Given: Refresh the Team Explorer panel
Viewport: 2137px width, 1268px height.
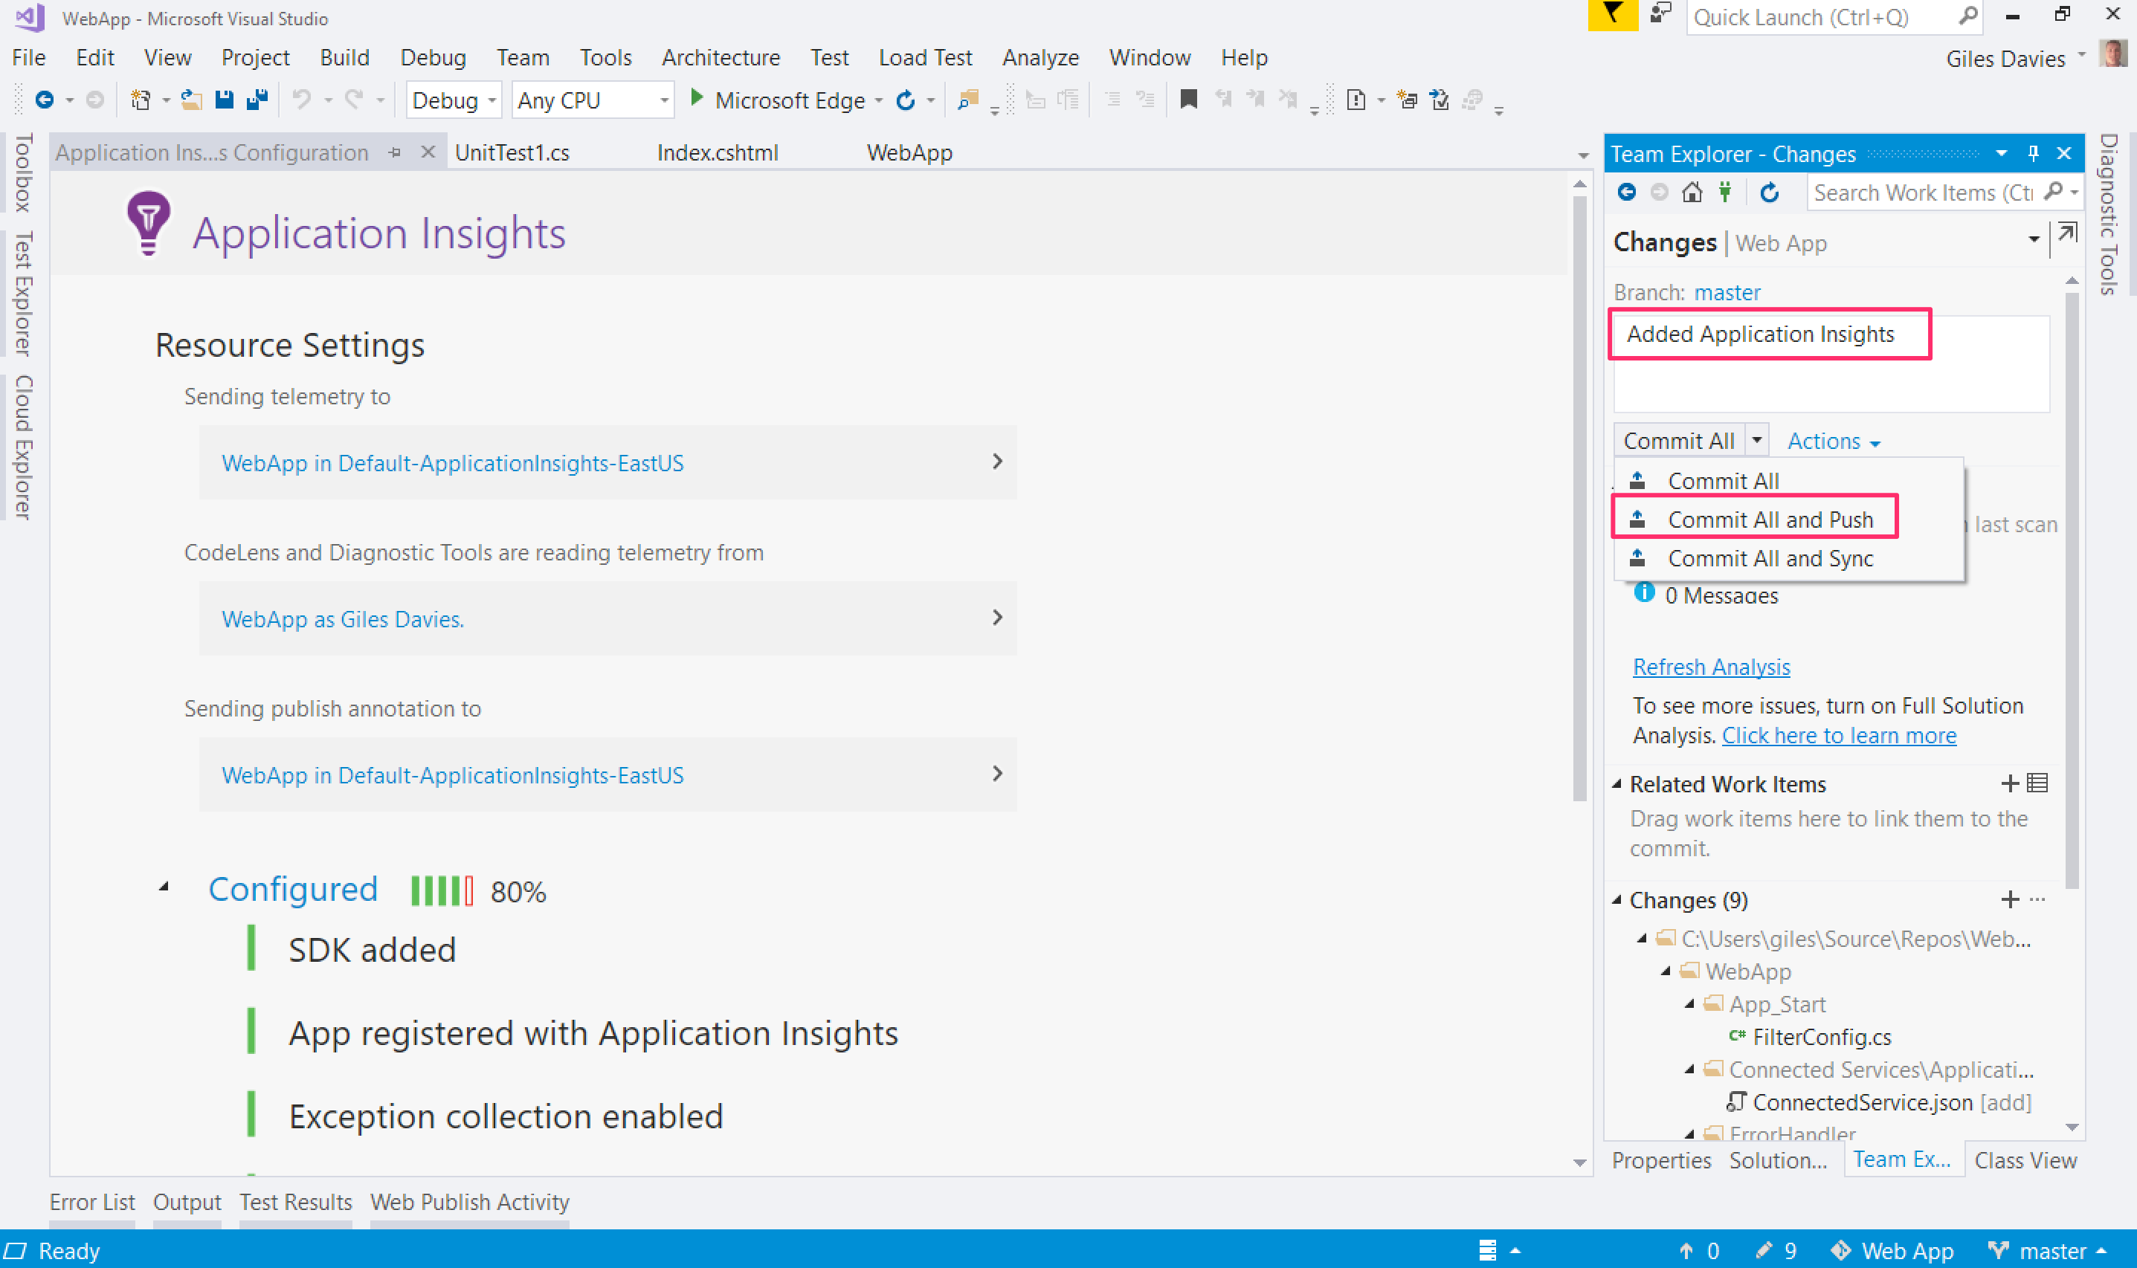Looking at the screenshot, I should pyautogui.click(x=1770, y=193).
